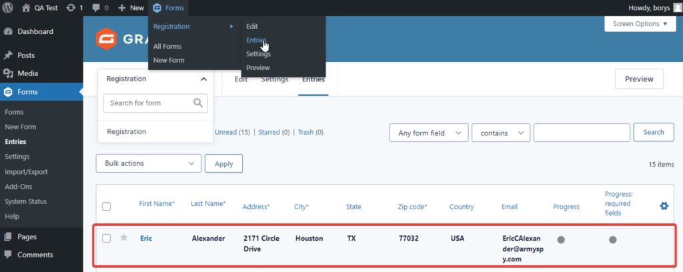The image size is (683, 272).
Task: Star the Eric Alexander entry
Action: [123, 238]
